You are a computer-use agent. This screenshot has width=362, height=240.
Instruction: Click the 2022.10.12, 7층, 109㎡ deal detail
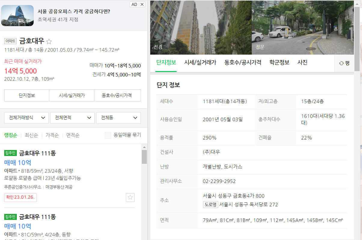(x=29, y=79)
